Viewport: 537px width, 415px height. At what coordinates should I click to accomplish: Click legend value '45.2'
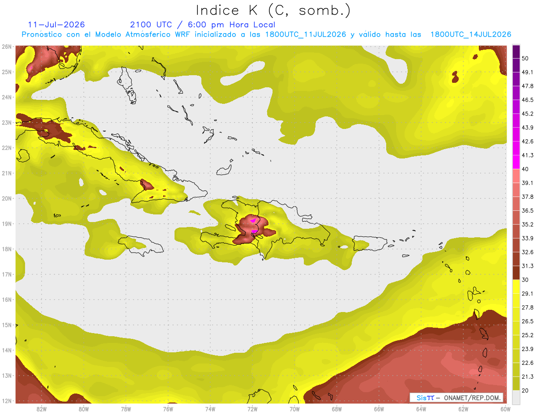point(528,114)
